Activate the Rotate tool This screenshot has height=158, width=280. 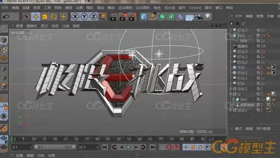[x=54, y=17]
